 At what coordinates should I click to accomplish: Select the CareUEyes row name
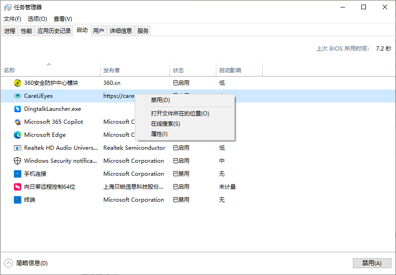pyautogui.click(x=38, y=96)
